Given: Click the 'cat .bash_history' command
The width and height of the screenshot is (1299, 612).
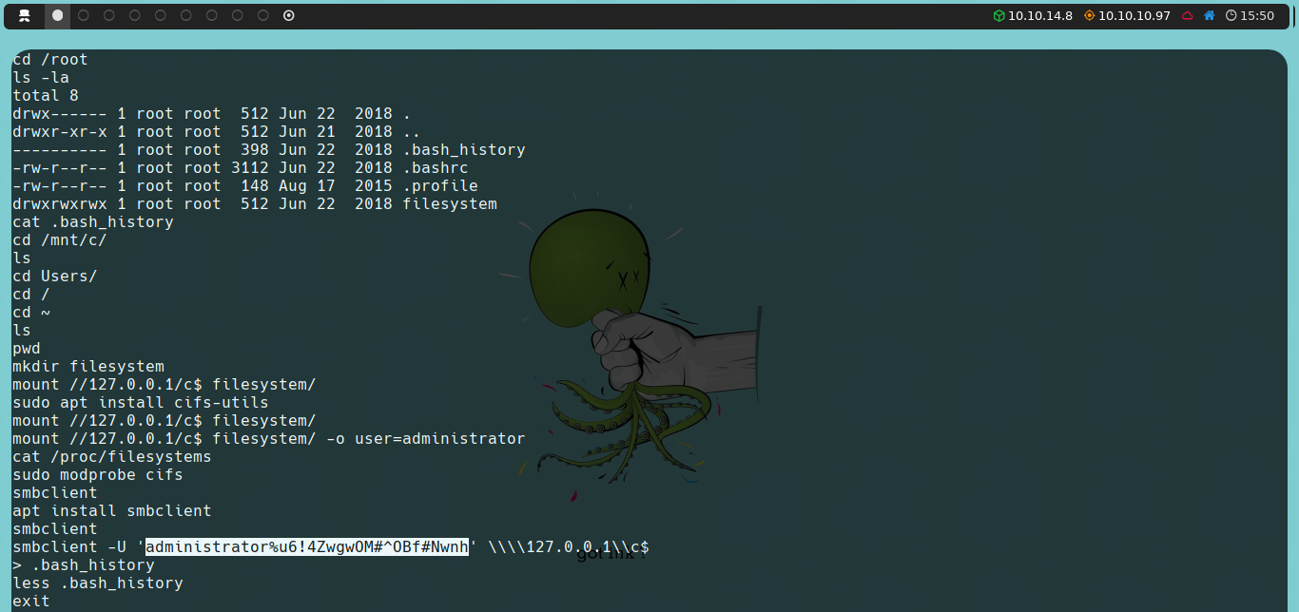Looking at the screenshot, I should point(93,222).
